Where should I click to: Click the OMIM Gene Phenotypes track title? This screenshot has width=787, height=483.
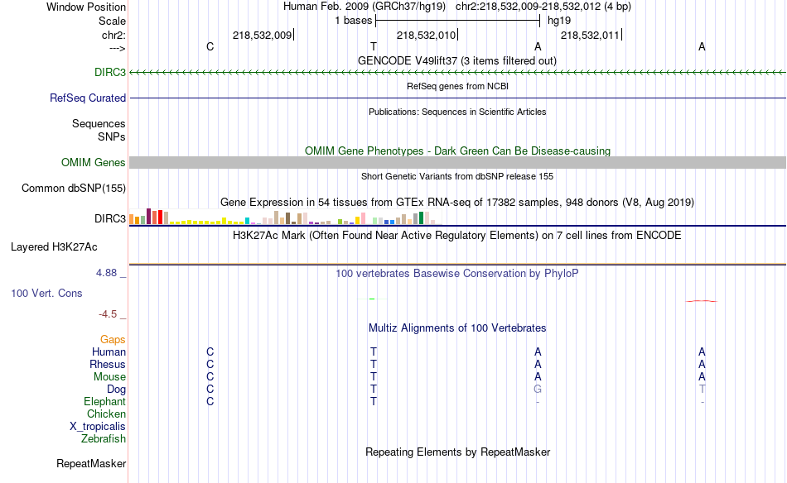pos(457,151)
